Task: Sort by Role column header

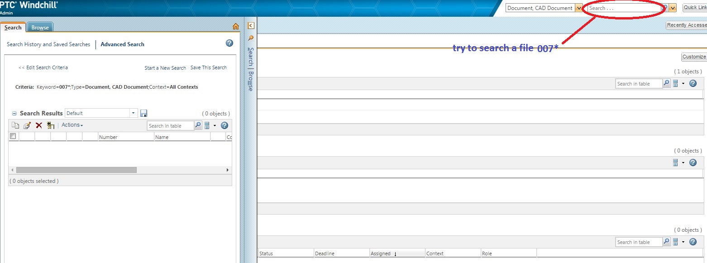Action: click(509, 253)
